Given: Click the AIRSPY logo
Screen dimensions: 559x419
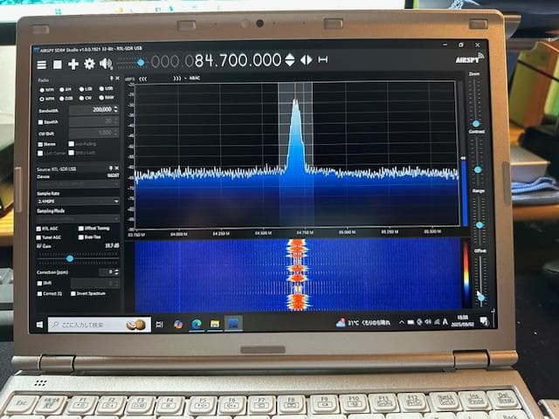Looking at the screenshot, I should click(470, 58).
